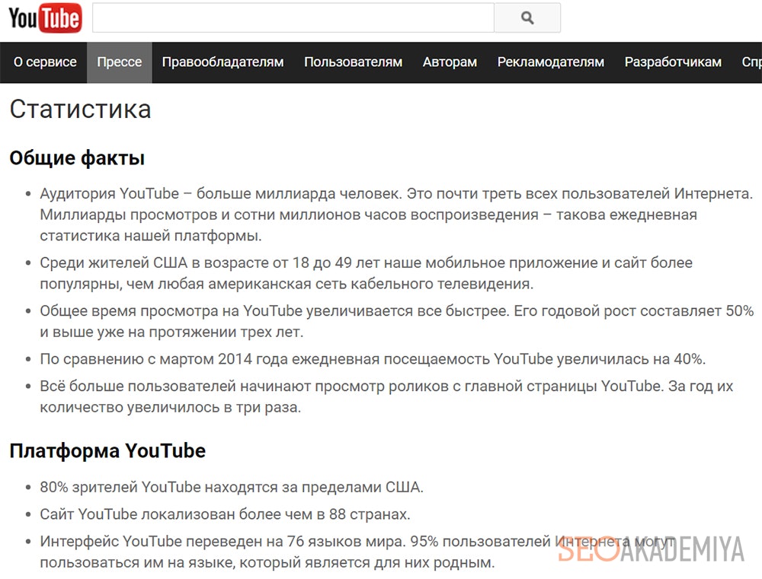
Task: Open the "Пользователям" menu item
Action: (353, 62)
